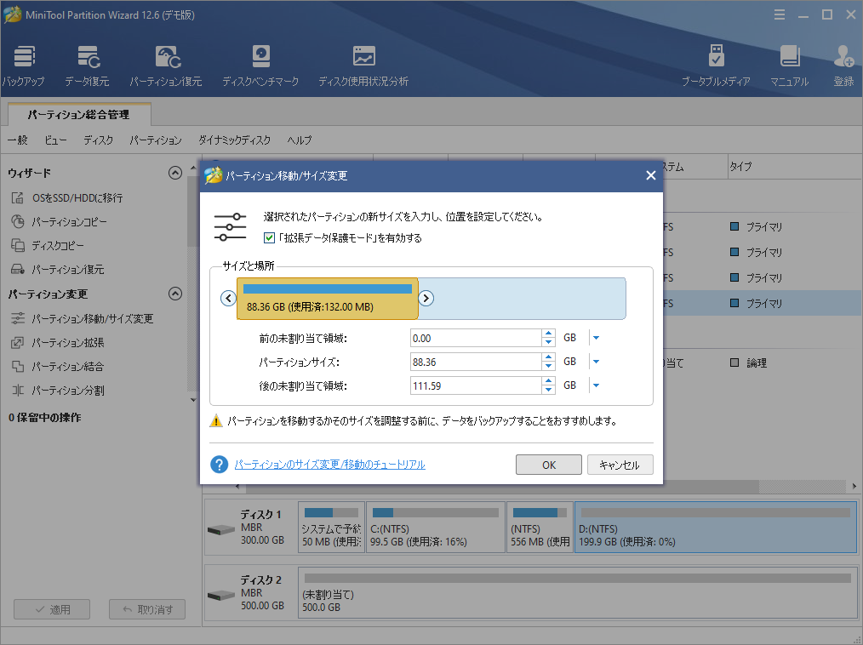Open the パーティション menu
The height and width of the screenshot is (645, 863).
pyautogui.click(x=156, y=140)
